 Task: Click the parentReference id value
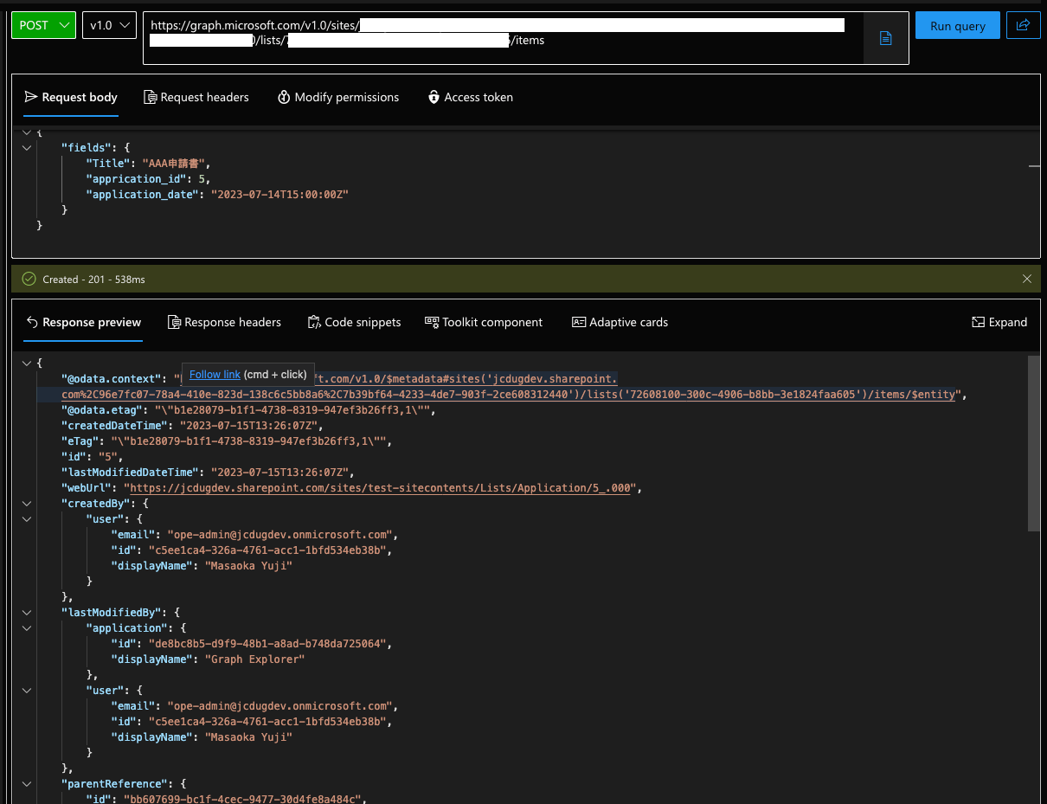[244, 800]
